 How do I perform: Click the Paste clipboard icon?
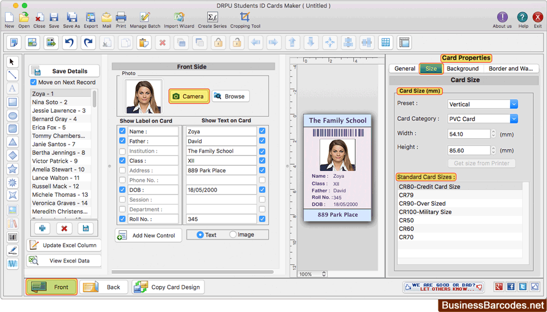click(144, 43)
